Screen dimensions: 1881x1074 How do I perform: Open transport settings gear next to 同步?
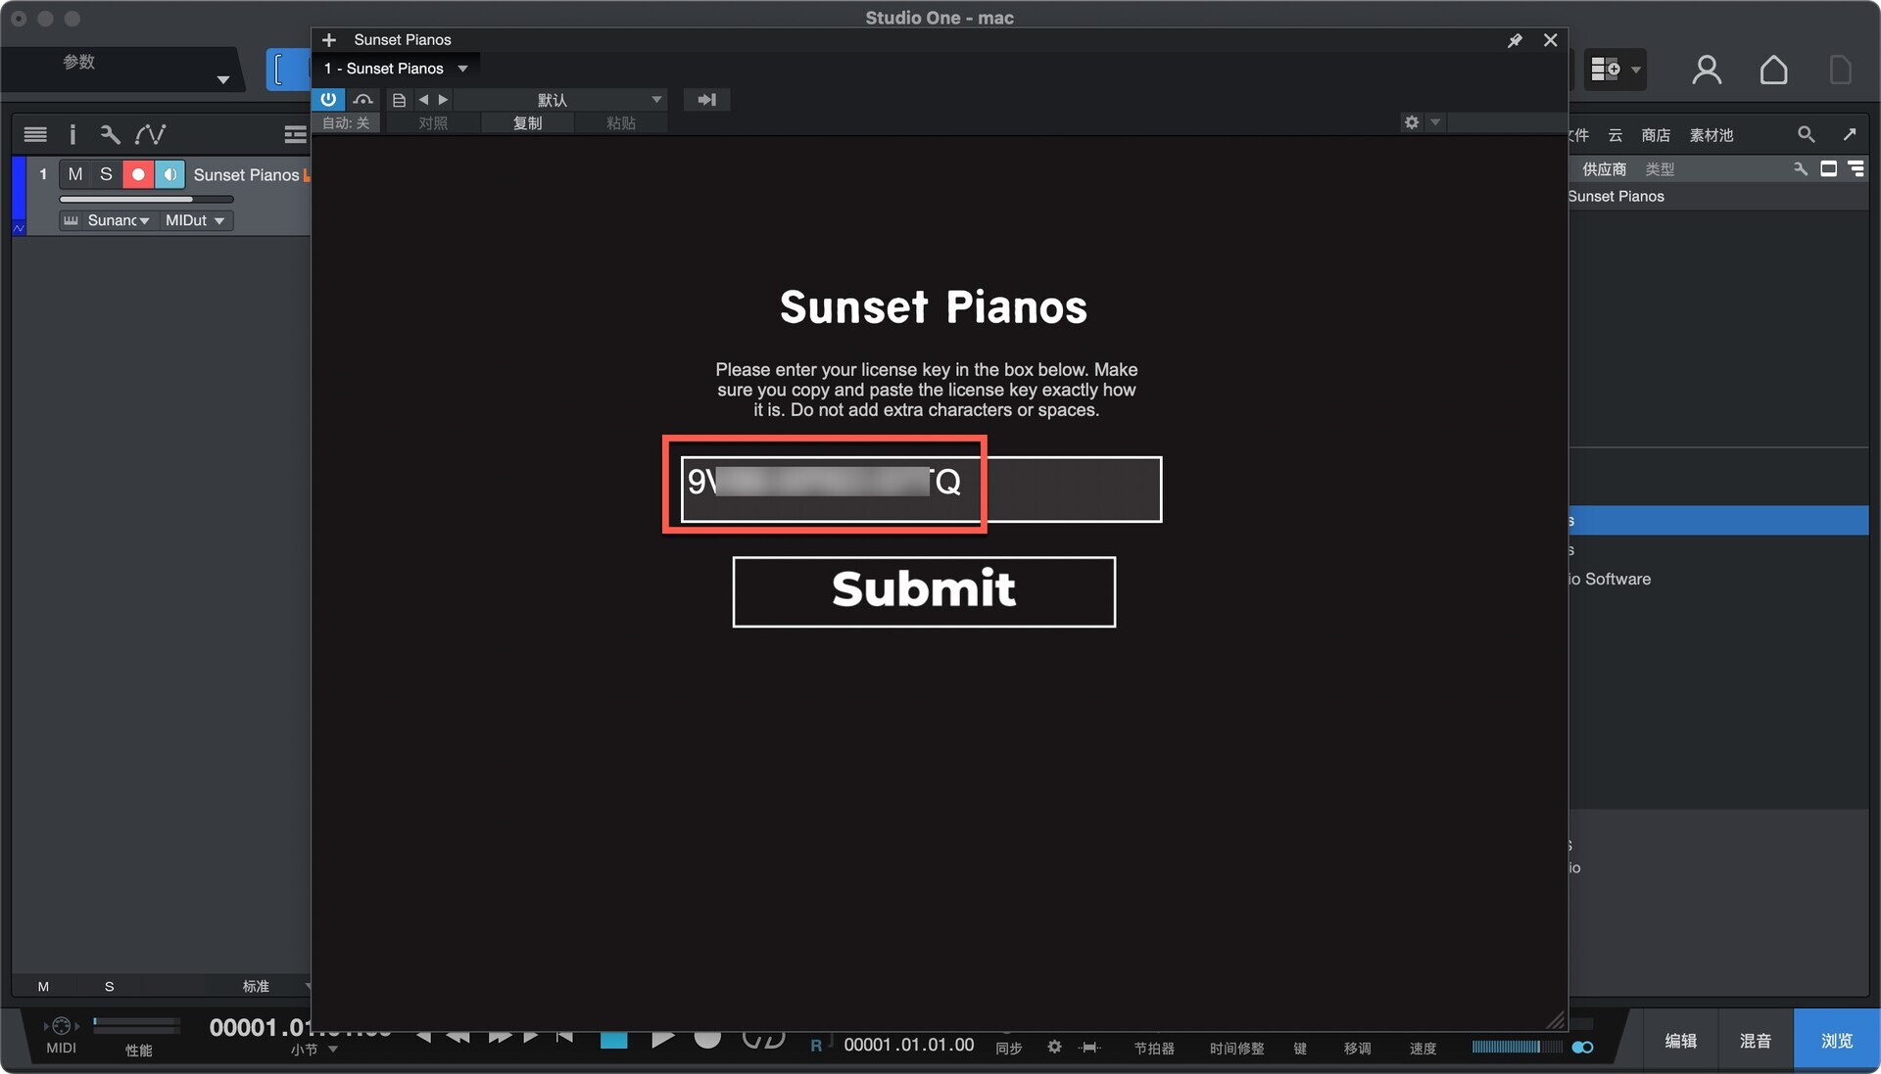[x=1054, y=1047]
